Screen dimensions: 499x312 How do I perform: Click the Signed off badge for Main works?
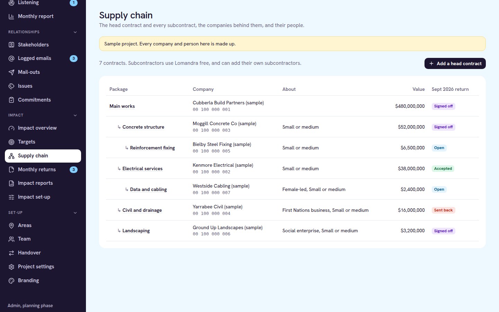pyautogui.click(x=443, y=106)
